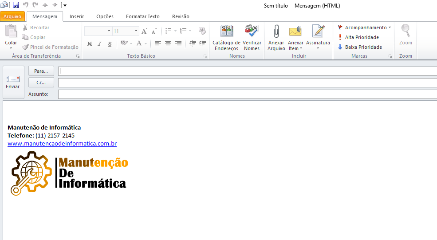437x240 pixels.
Task: Open the Assinatura dropdown
Action: 318,37
